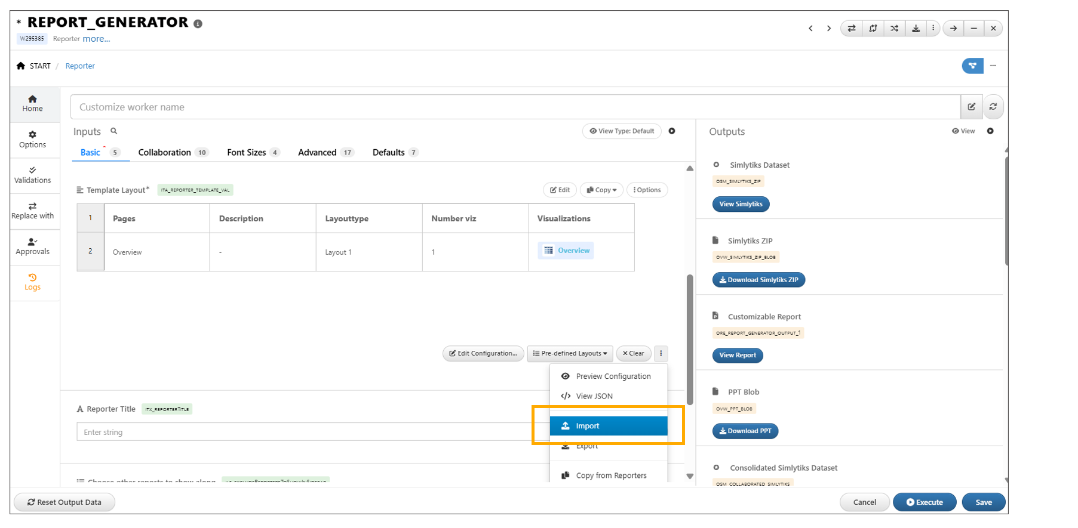Image resolution: width=1078 pixels, height=528 pixels.
Task: Toggle the circle button beside Outputs View
Action: coord(990,131)
